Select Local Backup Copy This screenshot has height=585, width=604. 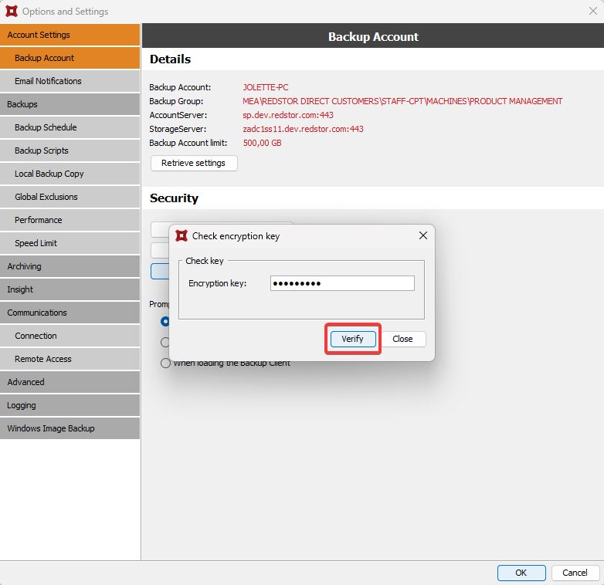point(70,174)
